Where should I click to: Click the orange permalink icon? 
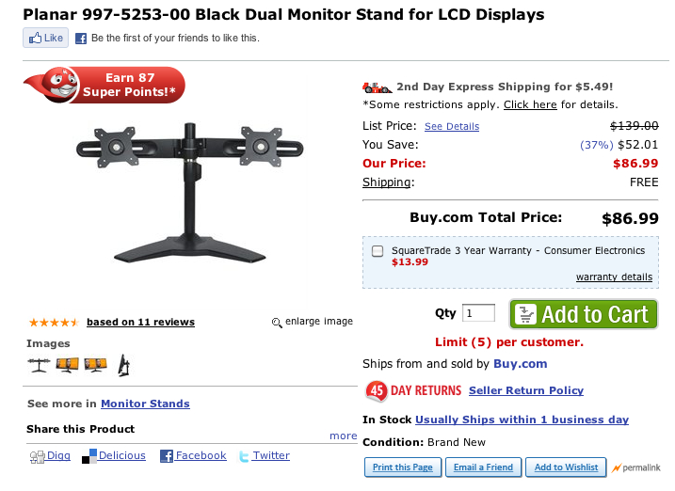click(x=617, y=467)
